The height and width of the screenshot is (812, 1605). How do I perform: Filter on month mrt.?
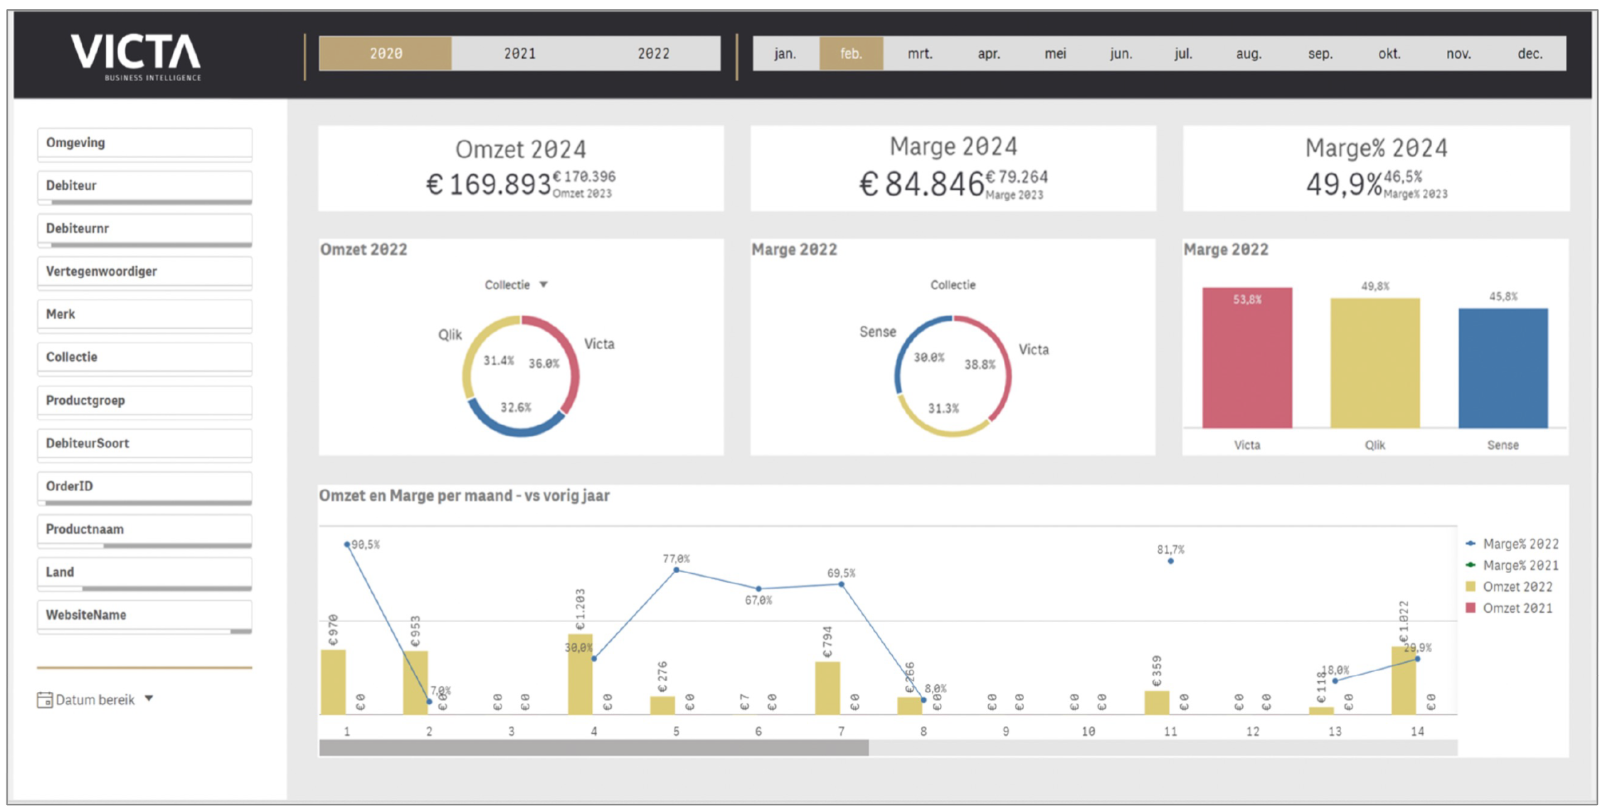coord(920,53)
